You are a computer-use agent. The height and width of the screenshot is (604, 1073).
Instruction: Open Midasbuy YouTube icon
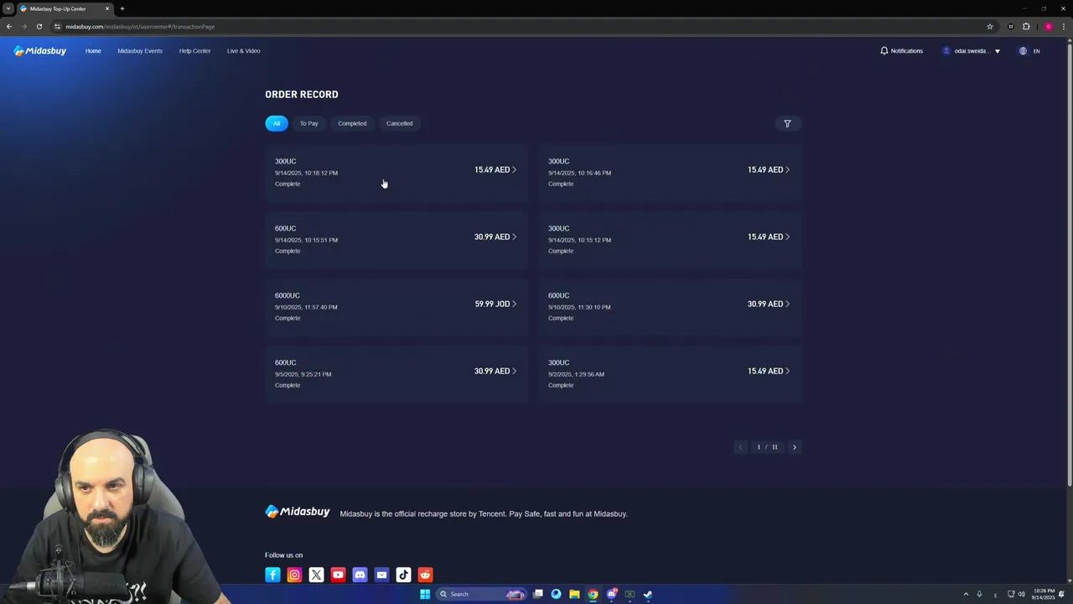(338, 575)
